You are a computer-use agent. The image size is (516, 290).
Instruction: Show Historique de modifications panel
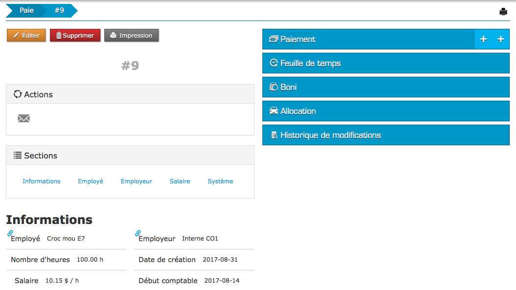tap(386, 135)
